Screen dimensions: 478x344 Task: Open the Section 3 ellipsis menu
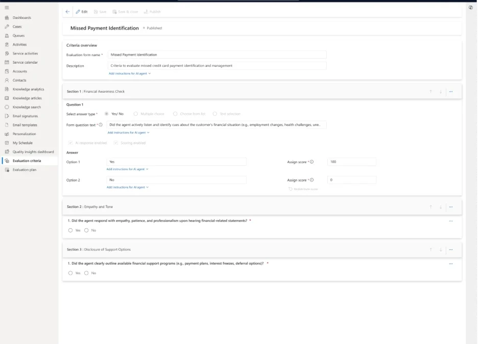pyautogui.click(x=450, y=250)
